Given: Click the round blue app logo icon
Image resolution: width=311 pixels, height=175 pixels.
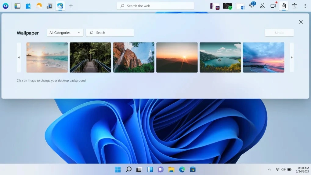Looking at the screenshot, I should coord(5,6).
